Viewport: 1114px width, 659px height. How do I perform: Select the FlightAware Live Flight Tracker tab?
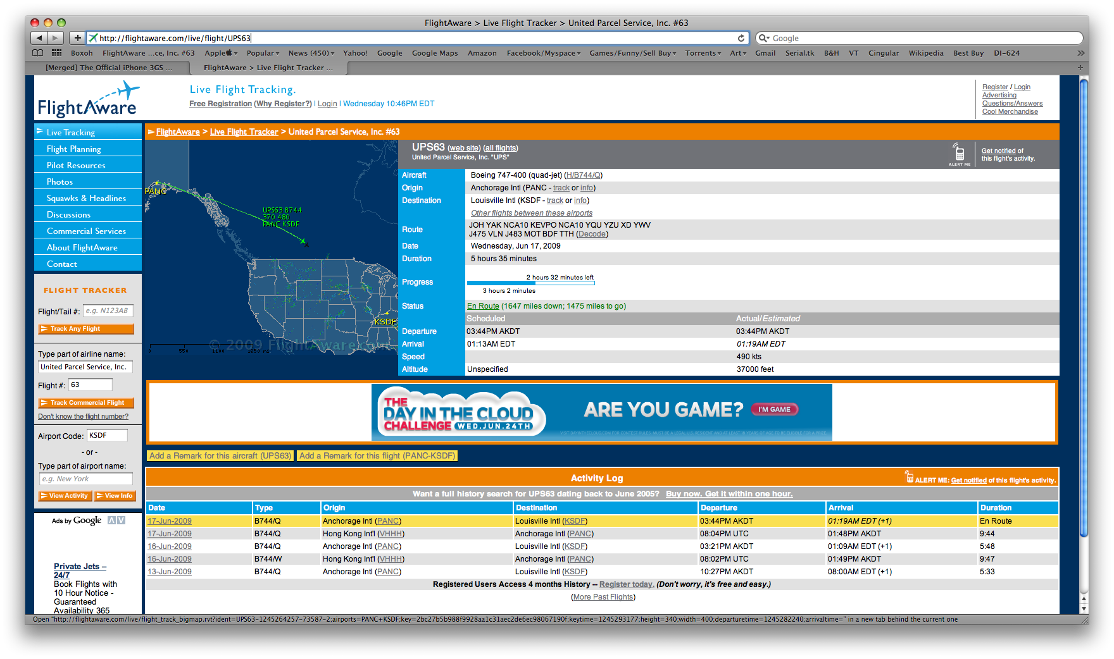pos(268,68)
